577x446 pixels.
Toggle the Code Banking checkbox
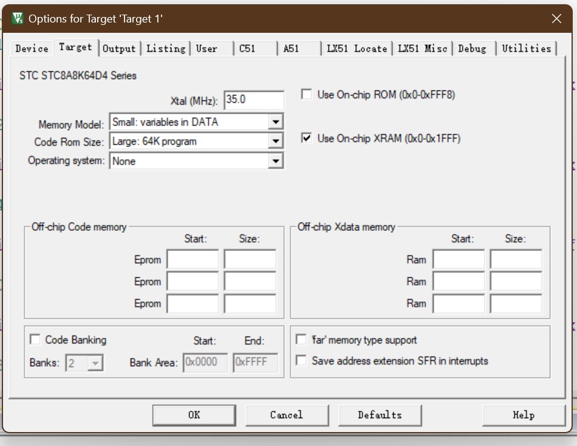click(x=35, y=340)
